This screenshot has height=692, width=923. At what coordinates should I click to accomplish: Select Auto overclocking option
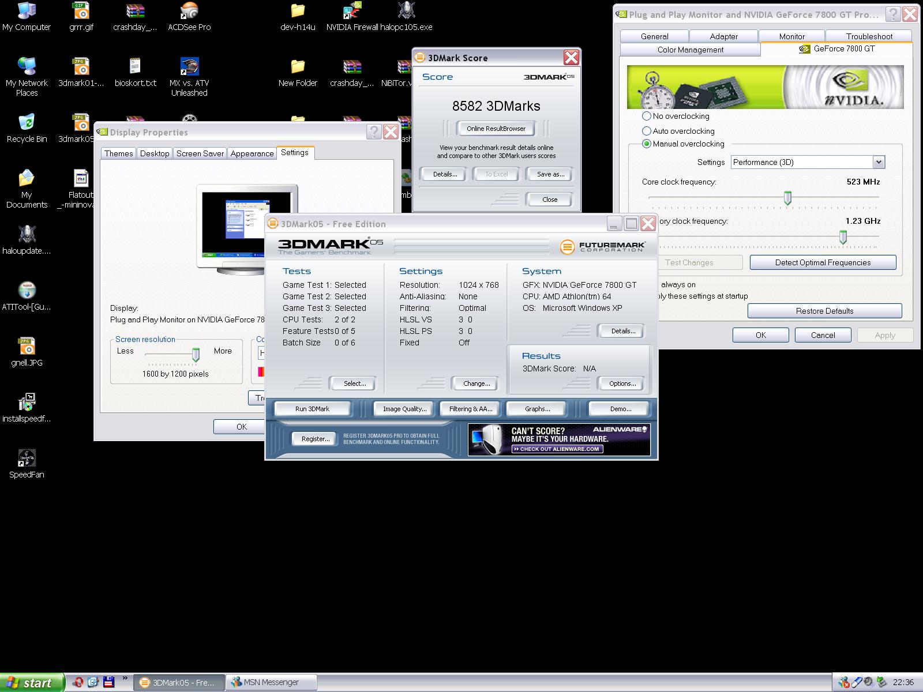tap(678, 131)
